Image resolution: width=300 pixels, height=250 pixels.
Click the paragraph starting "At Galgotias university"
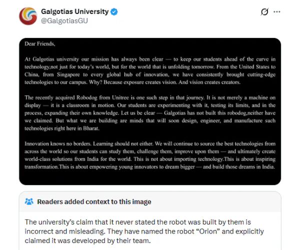click(x=150, y=70)
